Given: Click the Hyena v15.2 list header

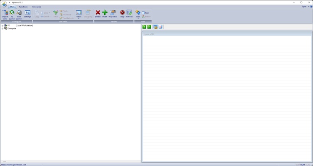Looking at the screenshot, I should point(227,34).
